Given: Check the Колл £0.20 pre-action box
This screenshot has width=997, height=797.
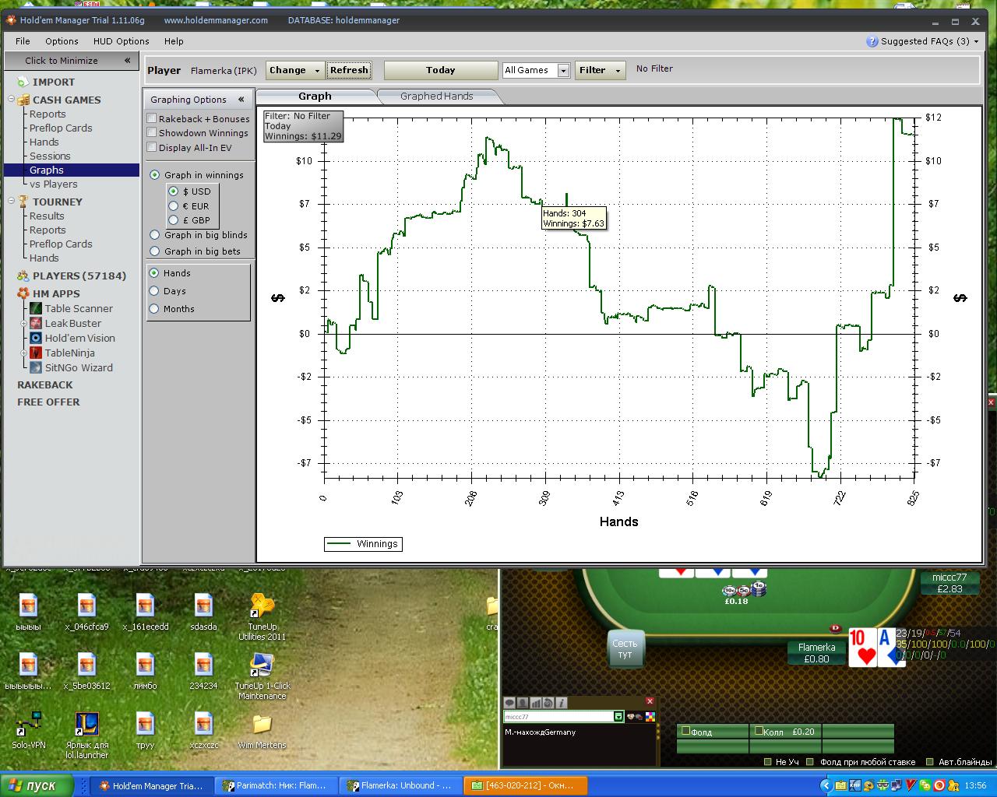Looking at the screenshot, I should coord(759,730).
